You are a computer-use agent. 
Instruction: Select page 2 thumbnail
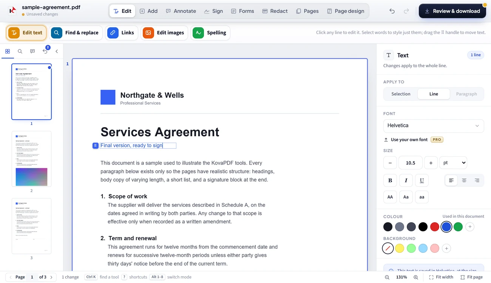click(31, 159)
